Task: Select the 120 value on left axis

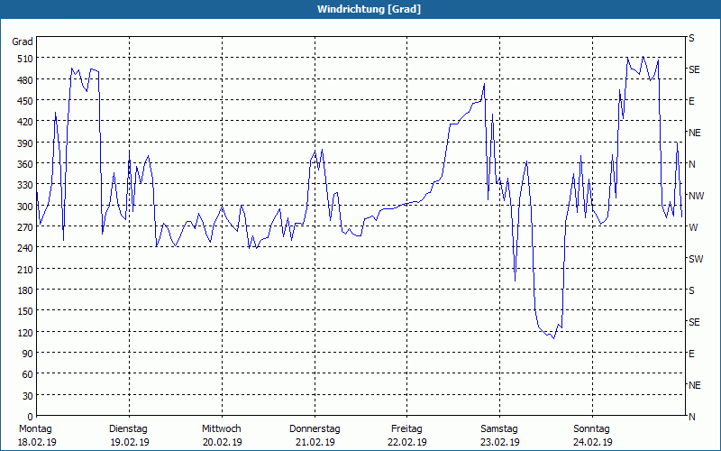Action: [x=26, y=332]
